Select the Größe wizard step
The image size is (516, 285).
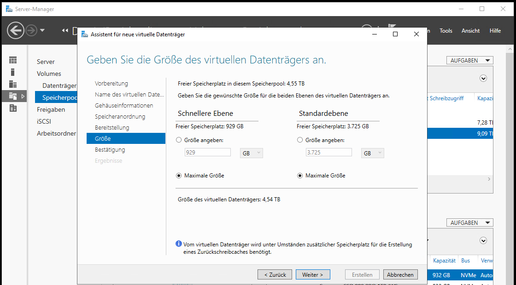[126, 138]
